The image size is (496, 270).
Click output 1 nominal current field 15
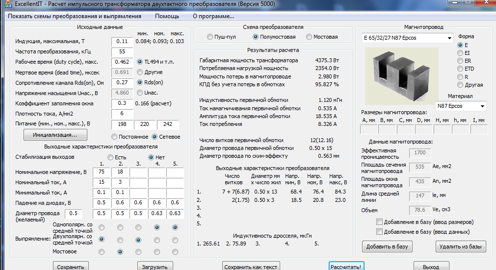(102, 182)
